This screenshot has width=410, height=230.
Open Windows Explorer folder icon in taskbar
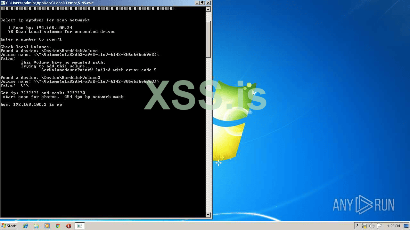36,226
